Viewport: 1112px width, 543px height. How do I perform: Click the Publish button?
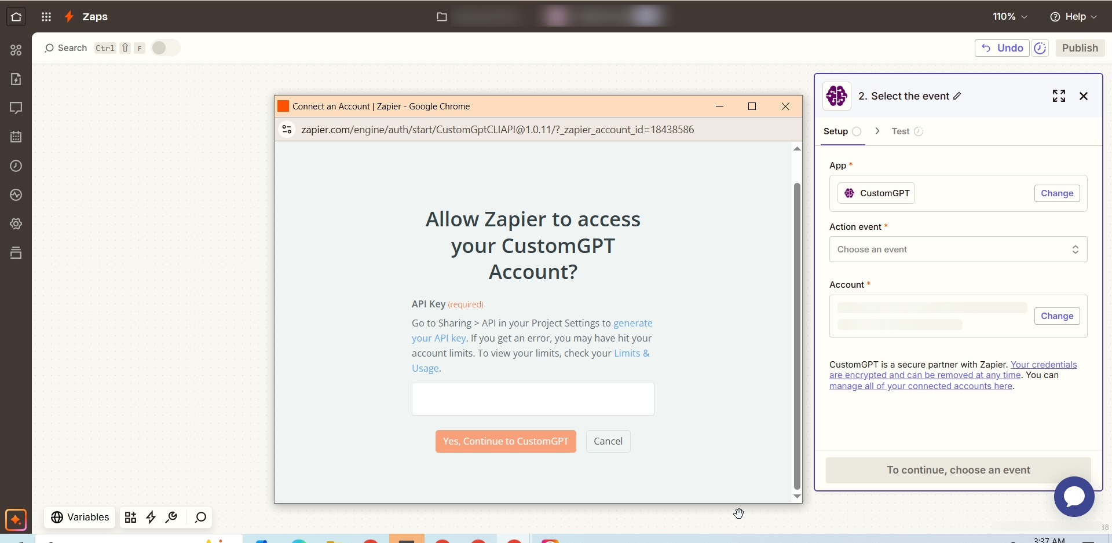click(x=1080, y=48)
